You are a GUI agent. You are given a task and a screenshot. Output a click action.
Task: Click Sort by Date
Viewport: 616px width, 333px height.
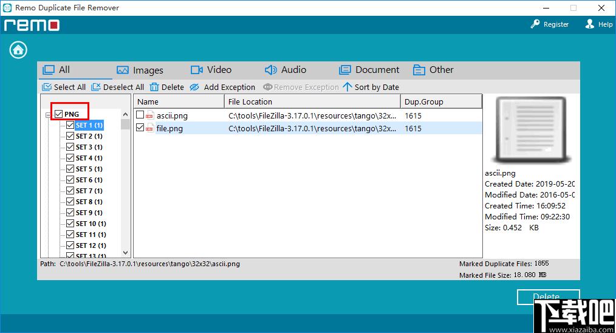[x=371, y=87]
